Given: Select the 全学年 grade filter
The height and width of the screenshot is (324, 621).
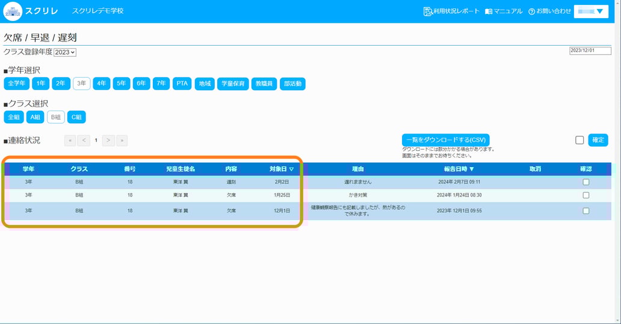Looking at the screenshot, I should (16, 84).
